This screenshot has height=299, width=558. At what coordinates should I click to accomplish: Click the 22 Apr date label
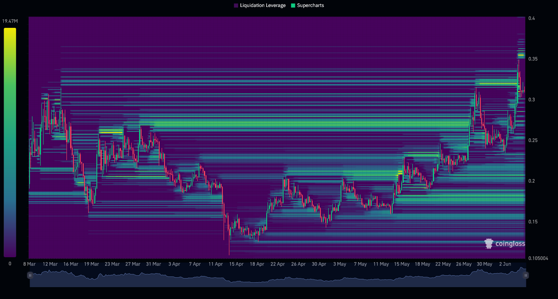(x=278, y=264)
